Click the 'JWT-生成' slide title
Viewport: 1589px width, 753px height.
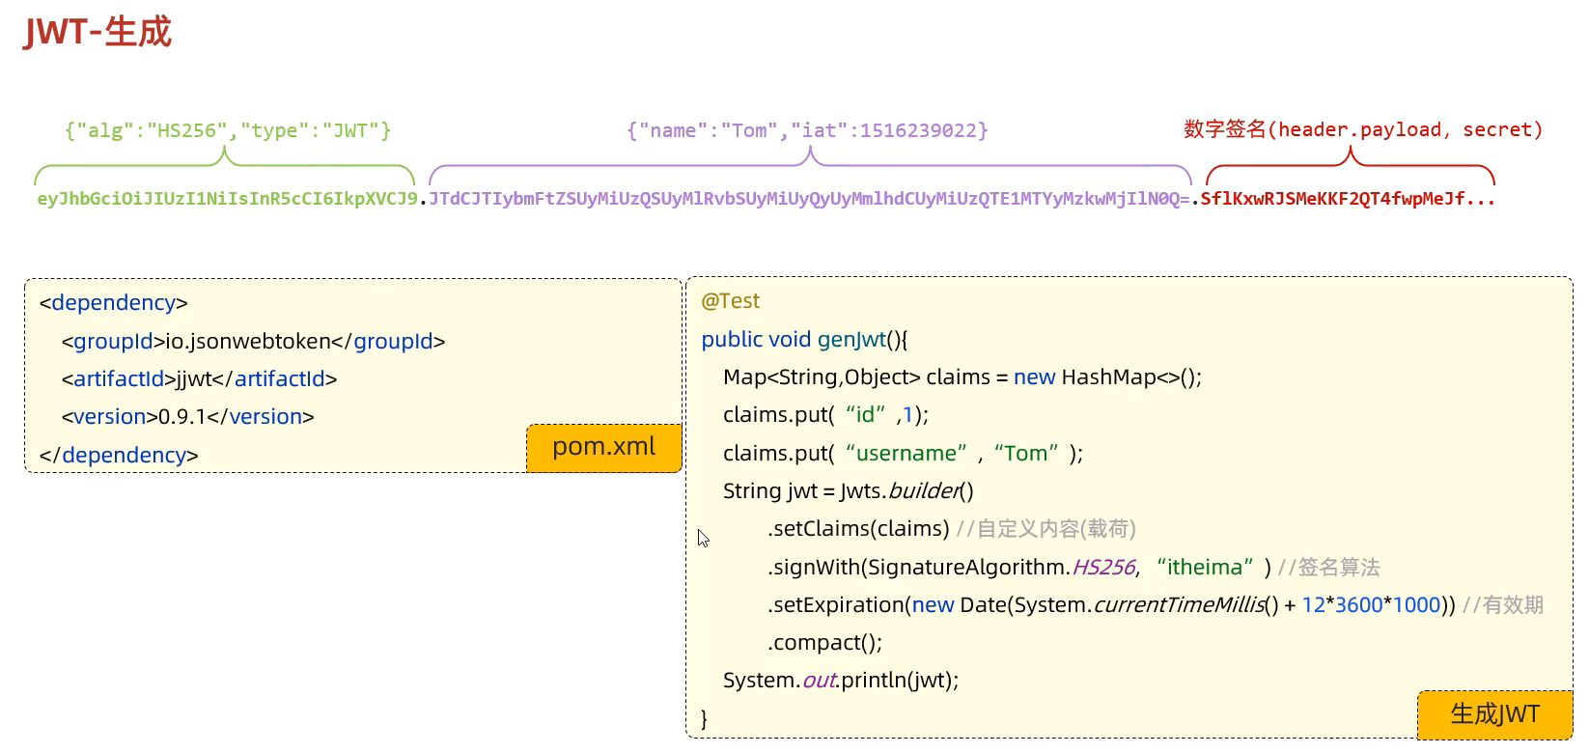click(x=98, y=32)
